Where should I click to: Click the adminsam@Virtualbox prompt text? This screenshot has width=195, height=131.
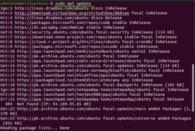coord(23,3)
